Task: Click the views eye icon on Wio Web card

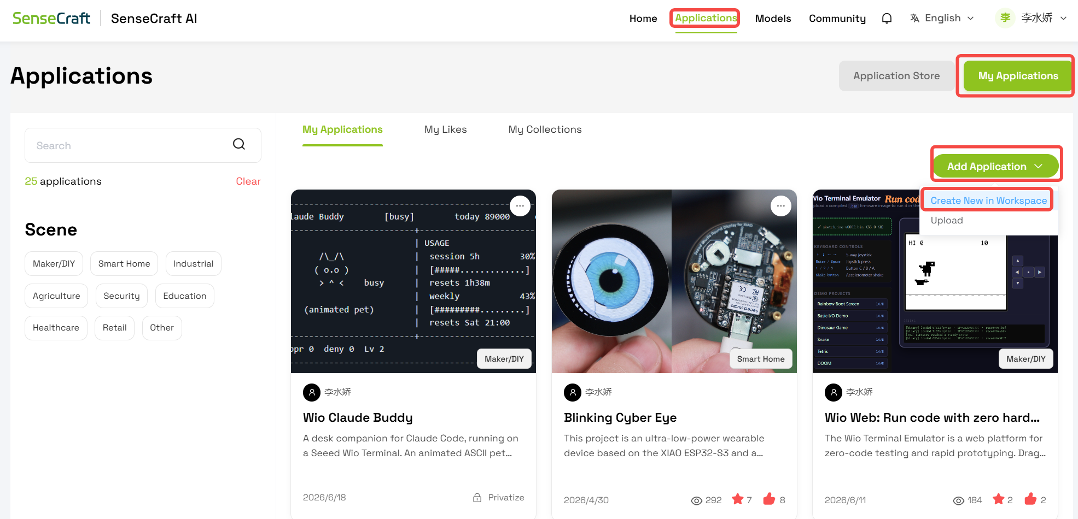Action: point(959,500)
